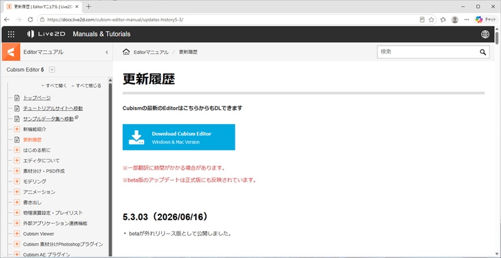Expand the アニメーション section
Image resolution: width=501 pixels, height=258 pixels.
point(17,192)
